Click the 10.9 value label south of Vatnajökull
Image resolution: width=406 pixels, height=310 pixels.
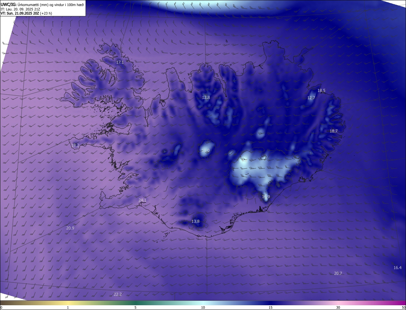click(x=266, y=197)
